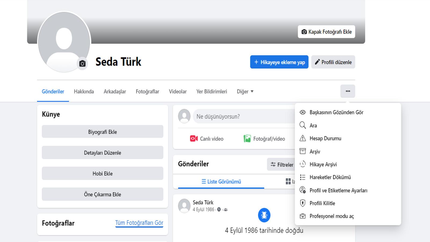The image size is (430, 242).
Task: Open the Yer Bildirimleri tab
Action: point(212,91)
